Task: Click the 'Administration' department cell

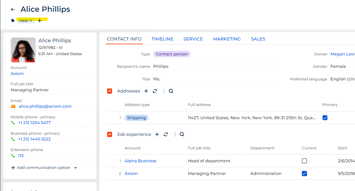Action: click(266, 173)
